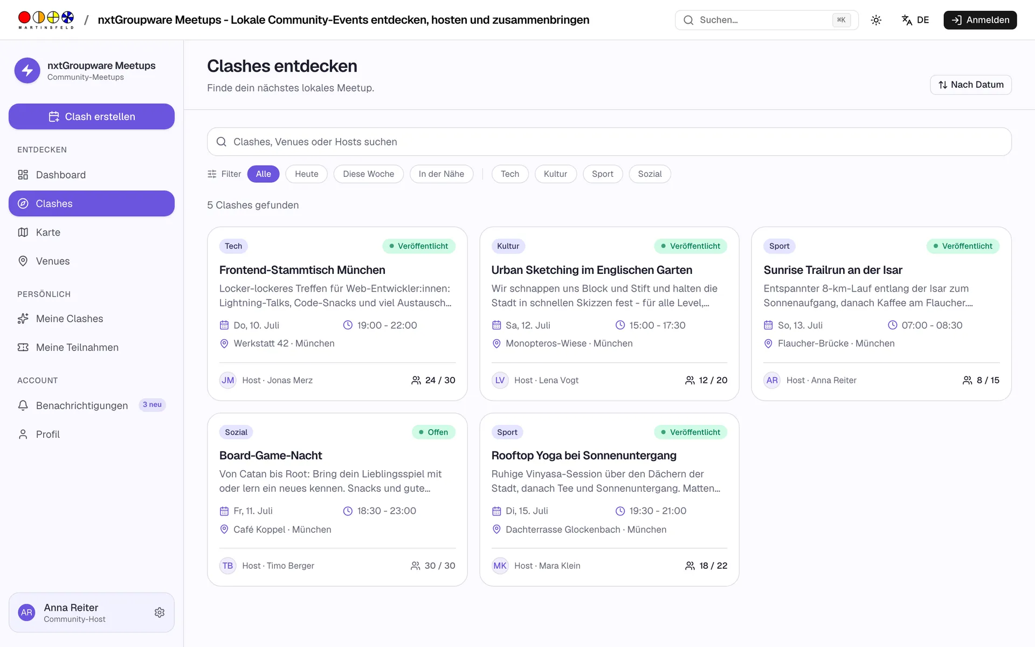Click the participants icon beside 24 / 30
Image resolution: width=1035 pixels, height=647 pixels.
click(416, 380)
